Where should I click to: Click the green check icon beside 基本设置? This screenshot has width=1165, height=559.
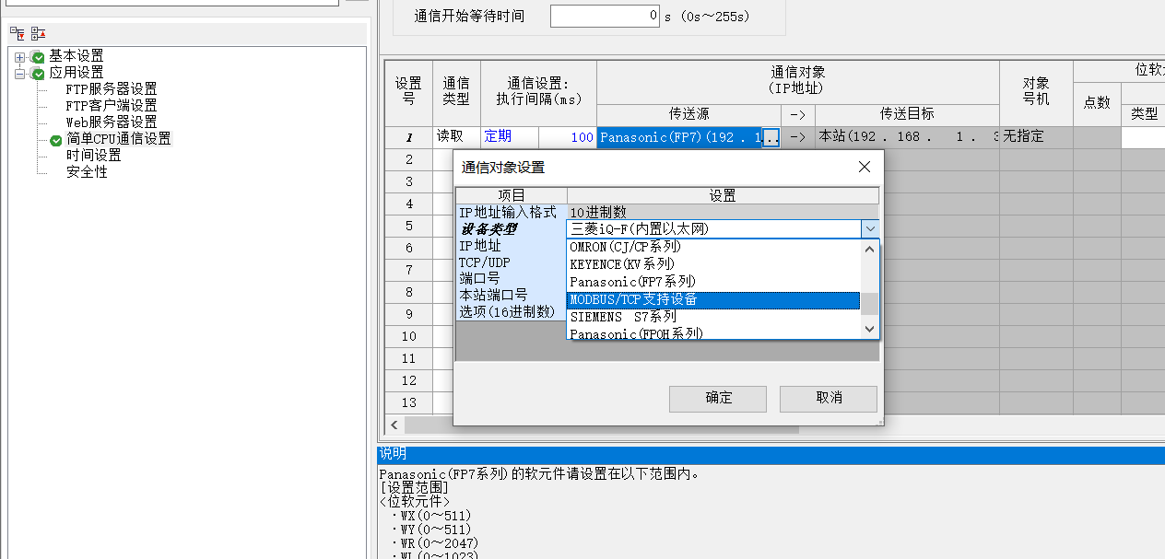point(38,57)
